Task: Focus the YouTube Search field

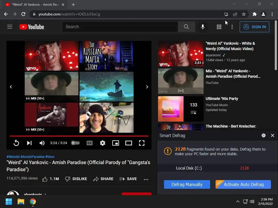Action: coord(120,27)
